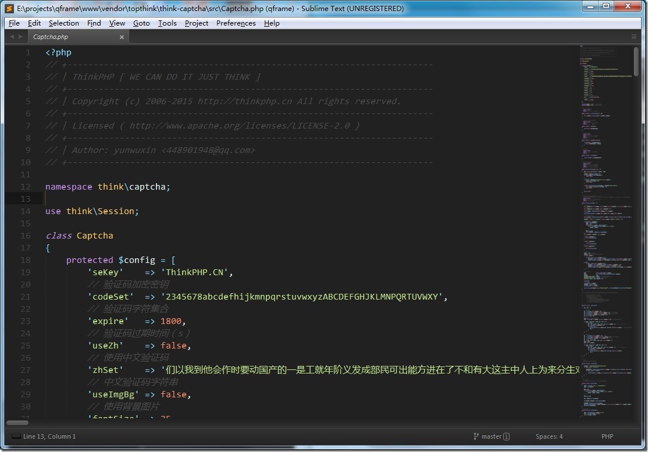Open the Selection menu
This screenshot has height=452, width=648.
(63, 23)
